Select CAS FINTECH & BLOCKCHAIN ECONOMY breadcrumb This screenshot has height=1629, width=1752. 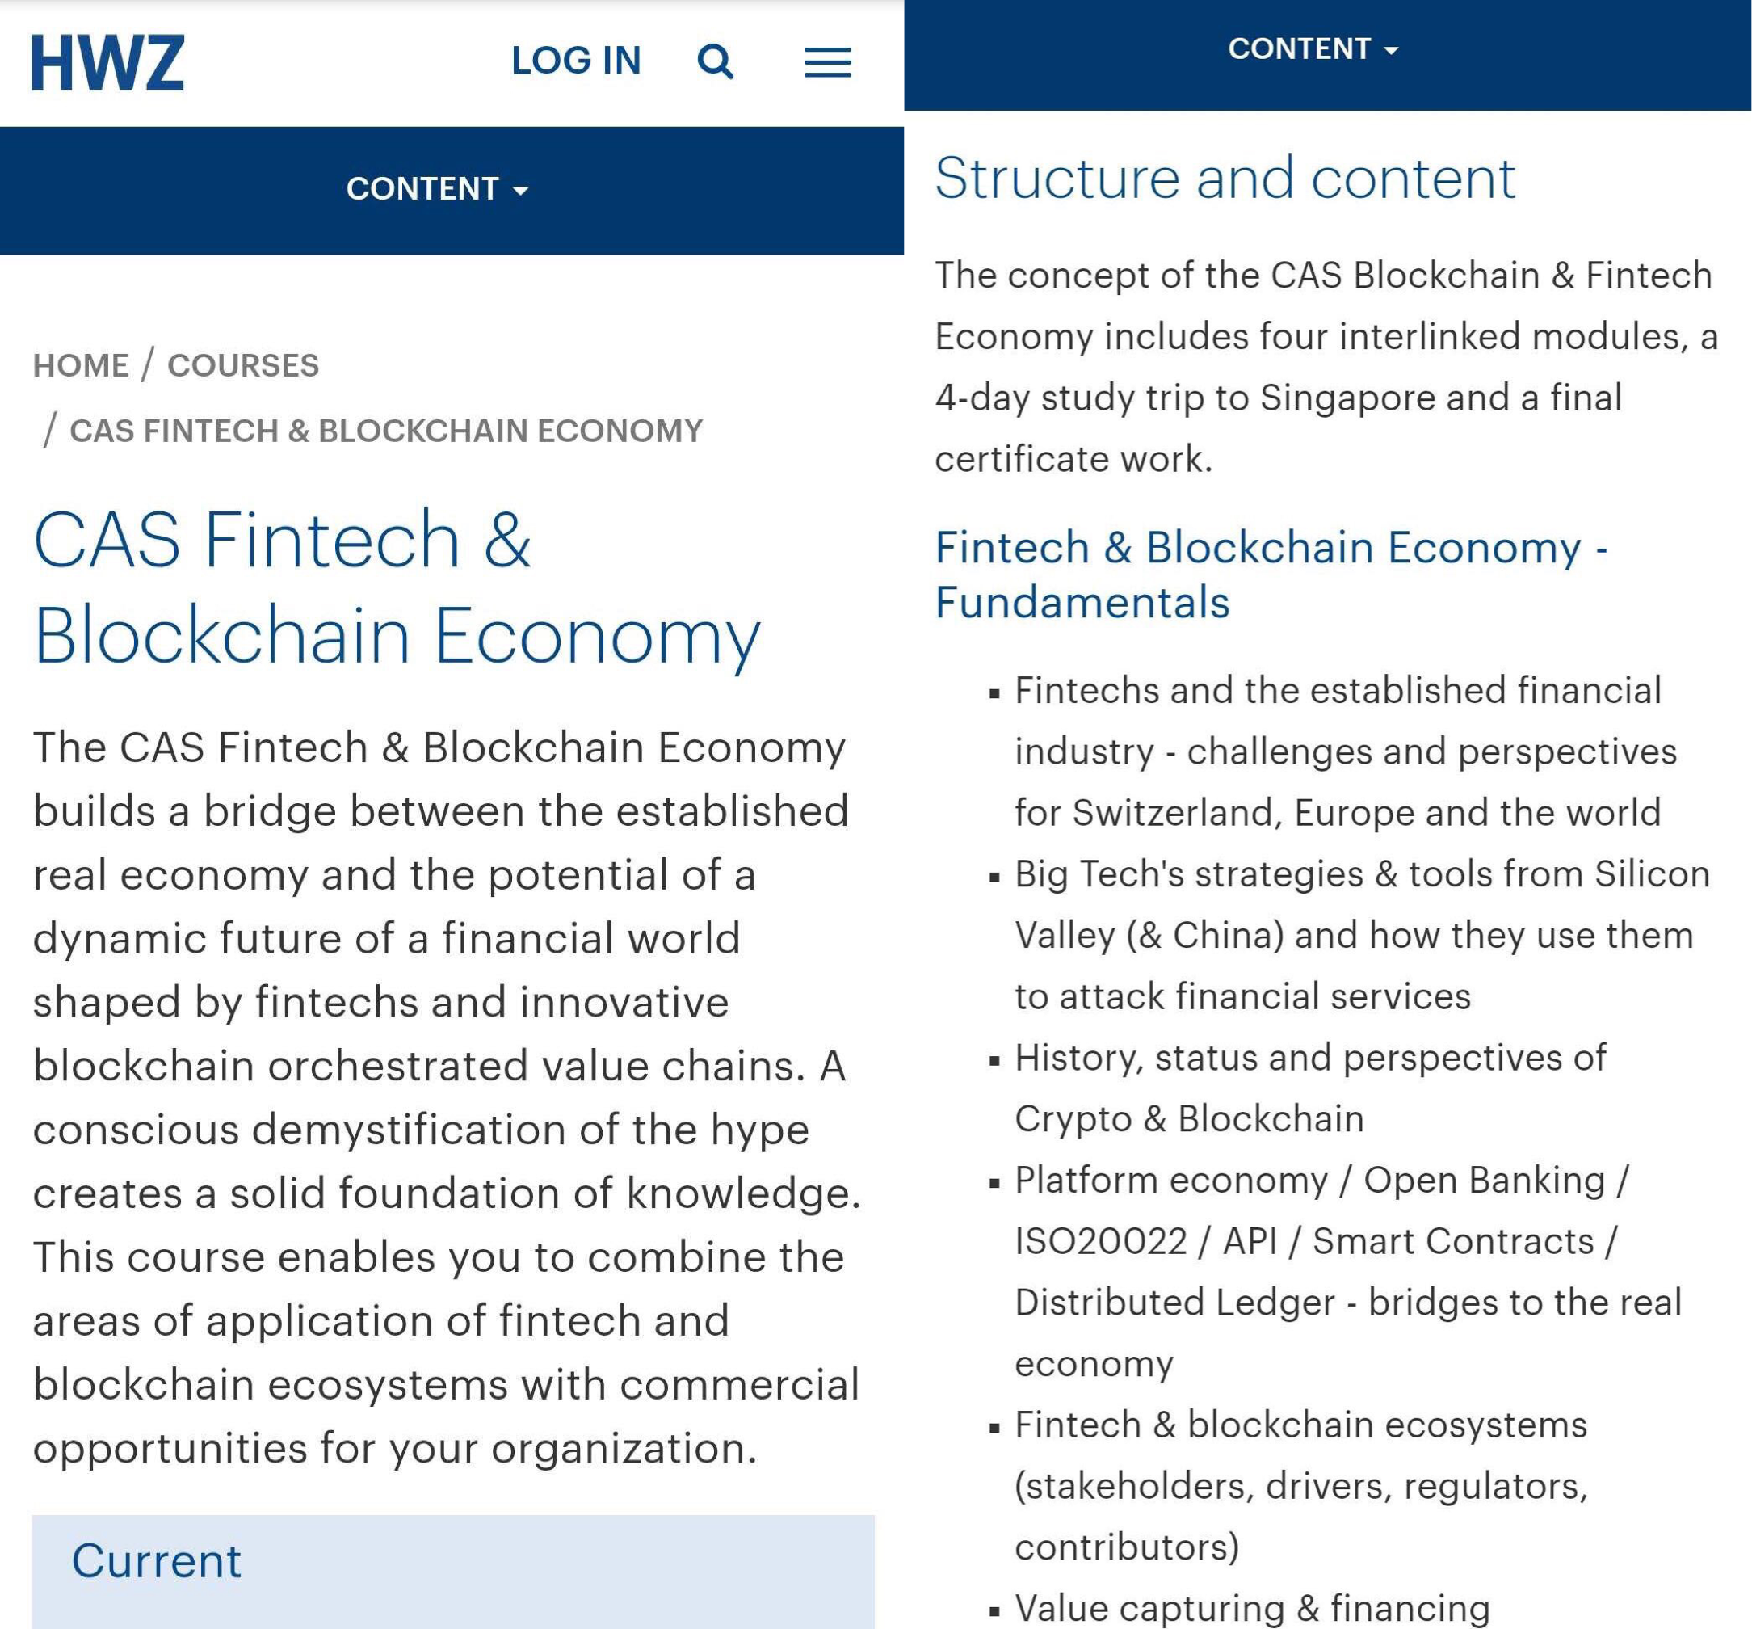pos(386,430)
